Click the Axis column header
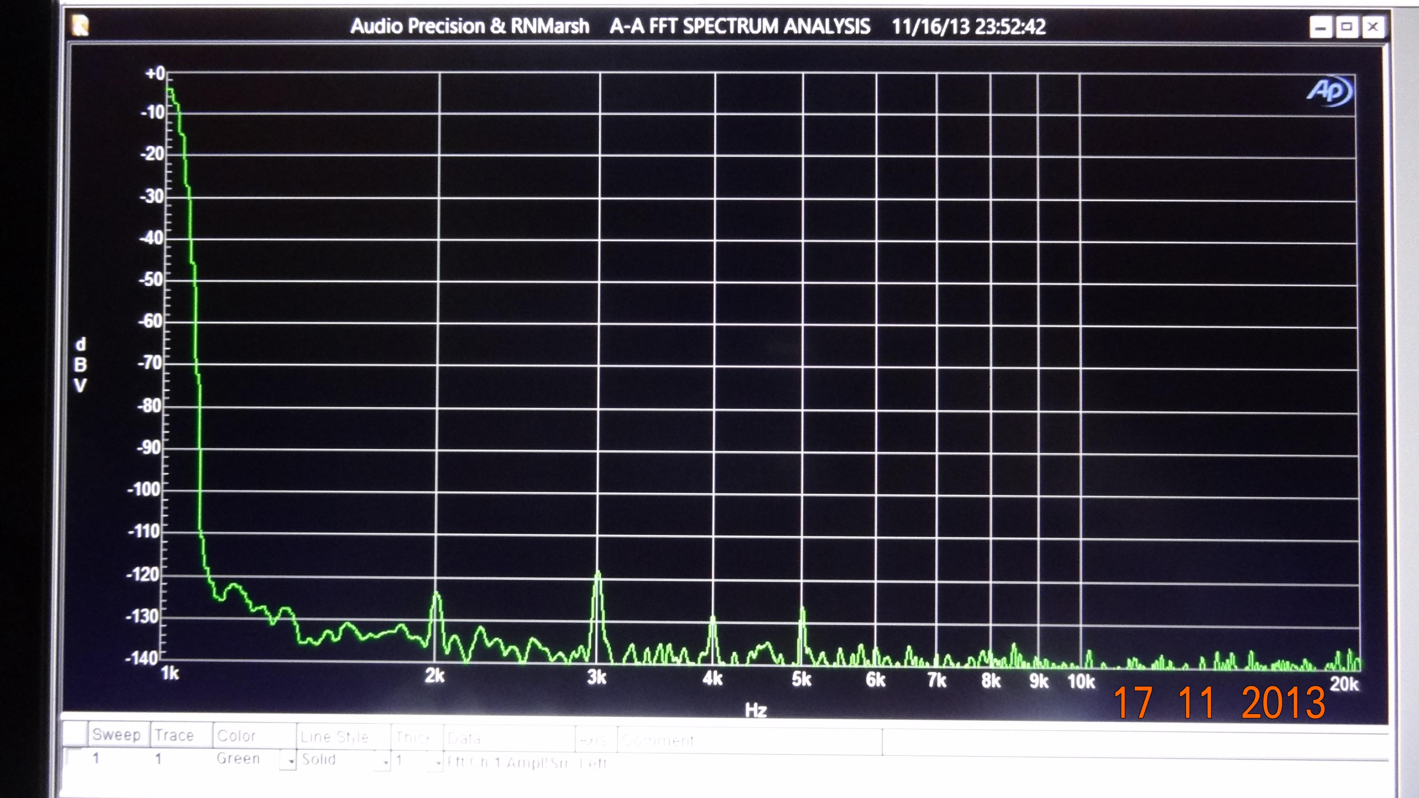The image size is (1419, 798). (596, 739)
